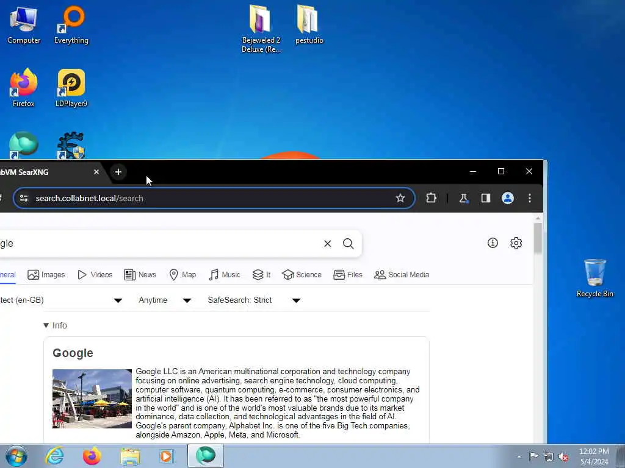This screenshot has width=625, height=468.
Task: Open the Everything desktop shortcut
Action: pyautogui.click(x=71, y=24)
